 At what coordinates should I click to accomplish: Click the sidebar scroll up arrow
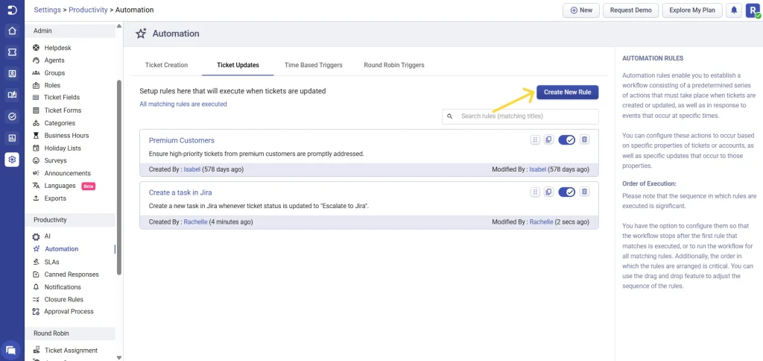119,26
